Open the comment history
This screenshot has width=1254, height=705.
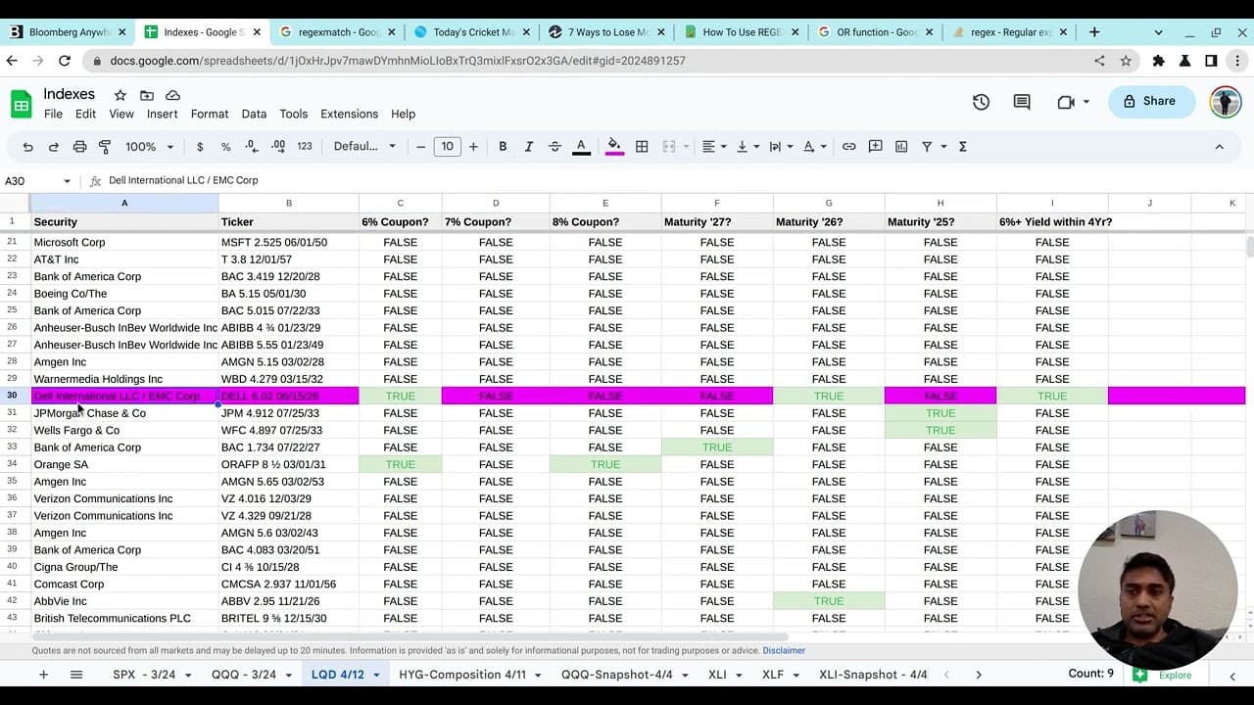point(1022,102)
